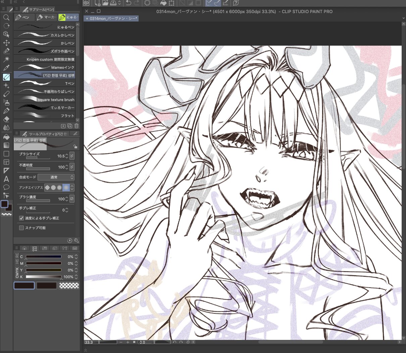Click the Undo arrow icon
Image resolution: width=406 pixels, height=353 pixels.
[129, 3]
